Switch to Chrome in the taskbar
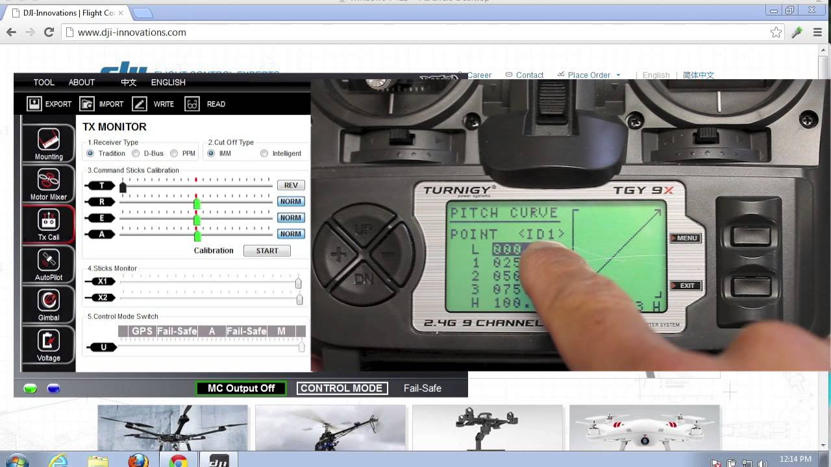 tap(179, 461)
